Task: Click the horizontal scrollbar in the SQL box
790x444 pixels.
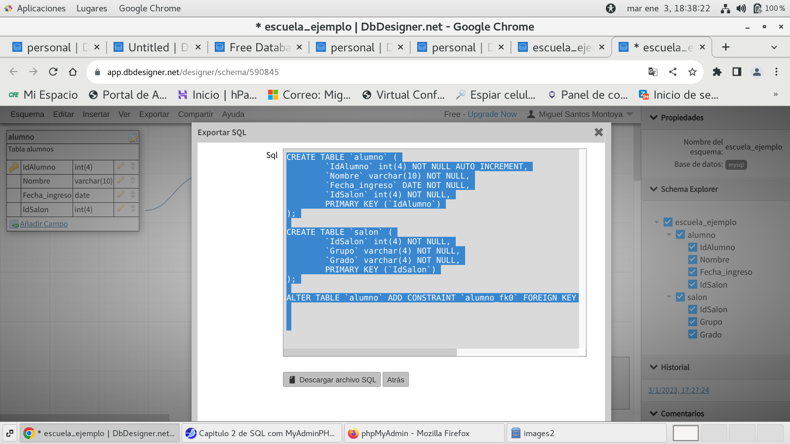Action: pyautogui.click(x=370, y=352)
